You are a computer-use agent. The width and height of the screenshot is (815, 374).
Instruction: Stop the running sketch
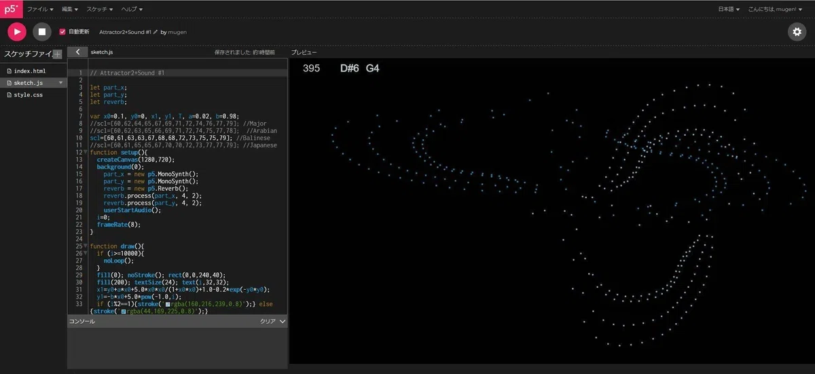click(x=41, y=31)
